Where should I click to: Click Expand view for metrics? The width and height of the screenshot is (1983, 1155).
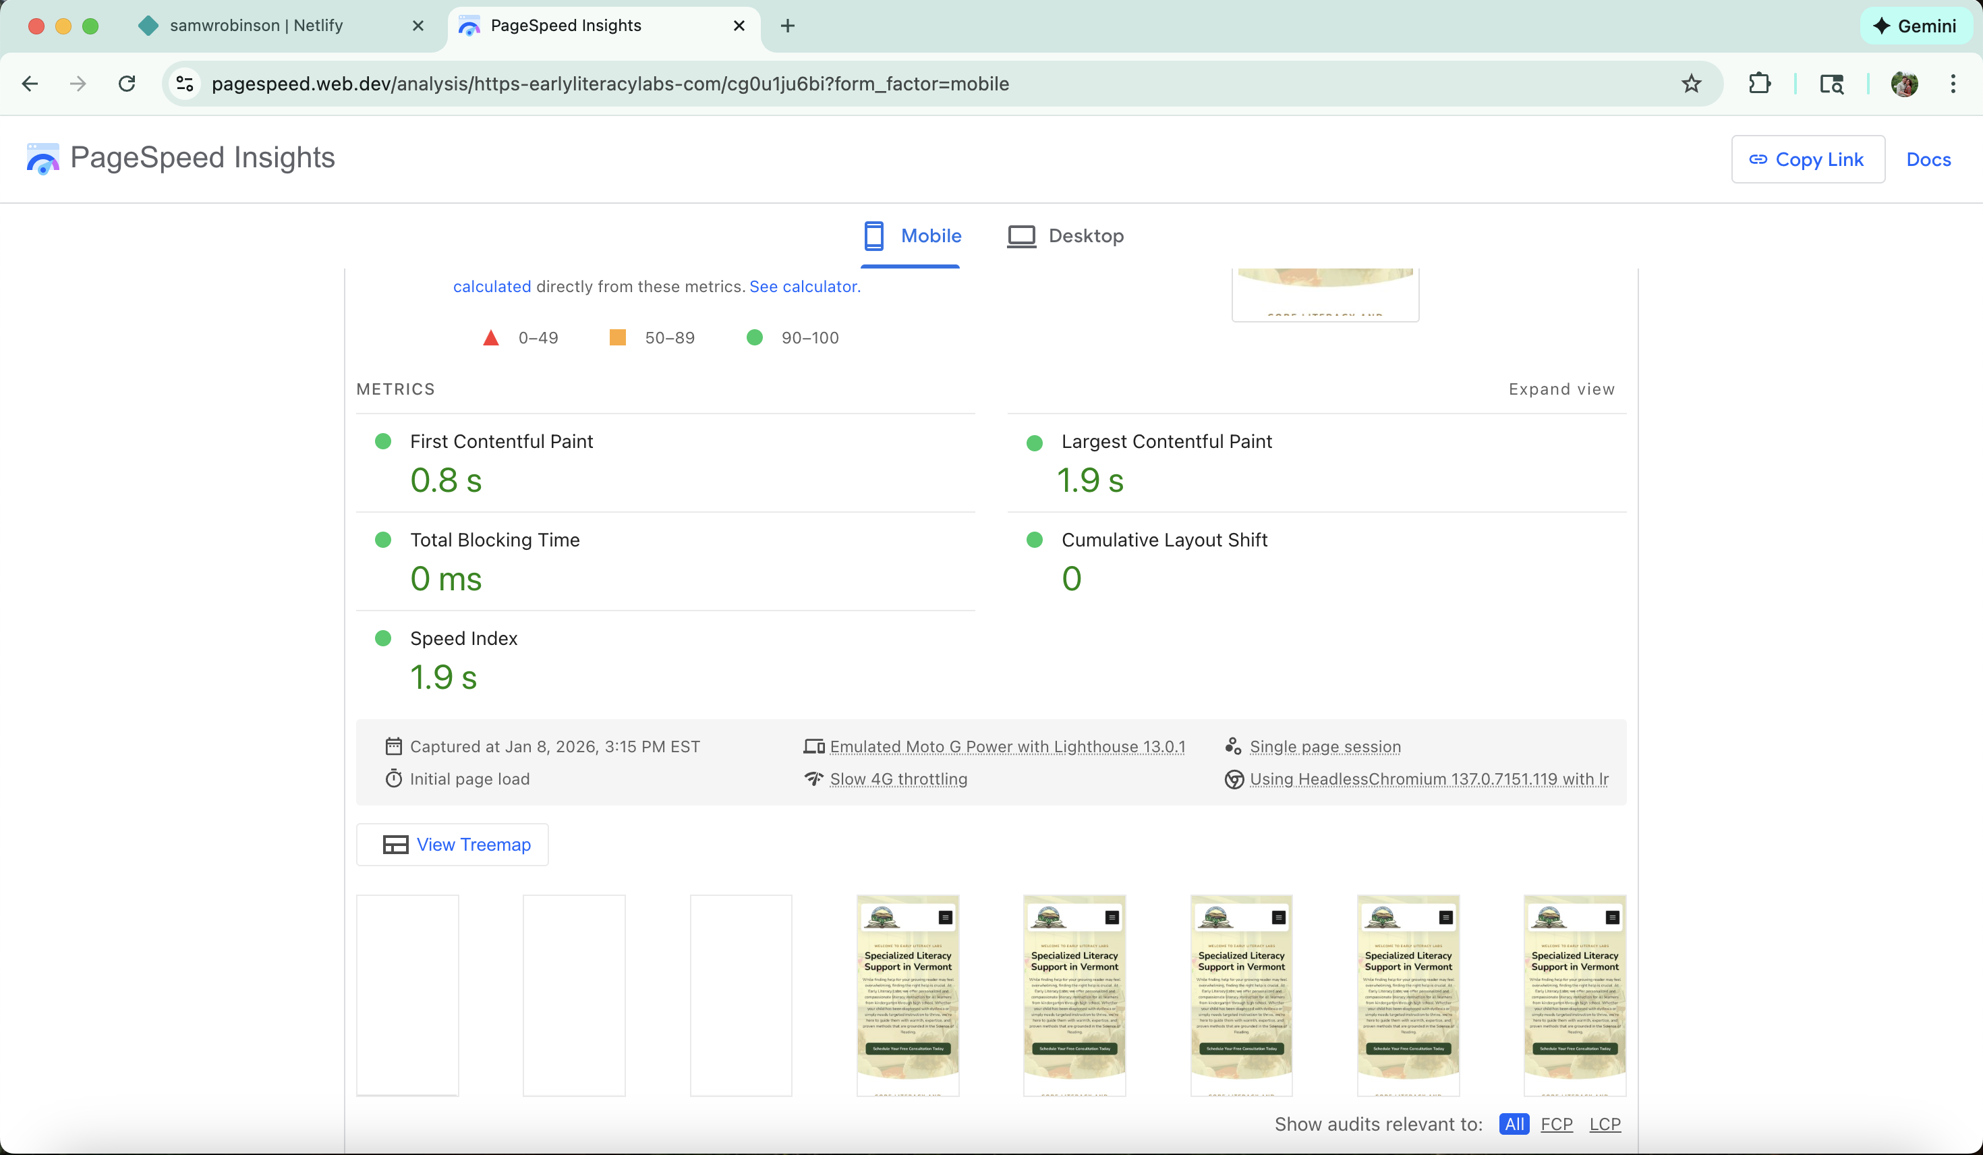(1561, 389)
